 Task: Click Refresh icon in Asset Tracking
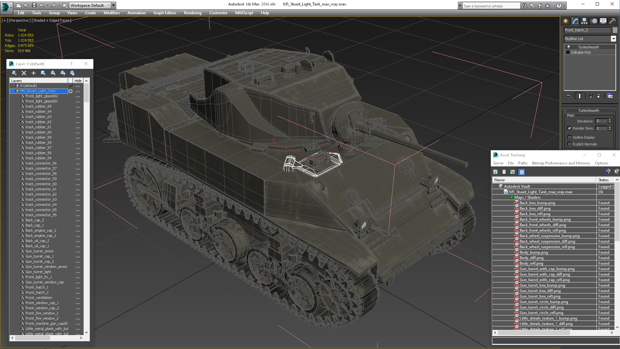coord(495,172)
